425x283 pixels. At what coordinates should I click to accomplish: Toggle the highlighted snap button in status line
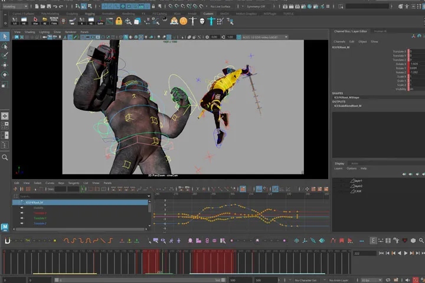(84, 6)
